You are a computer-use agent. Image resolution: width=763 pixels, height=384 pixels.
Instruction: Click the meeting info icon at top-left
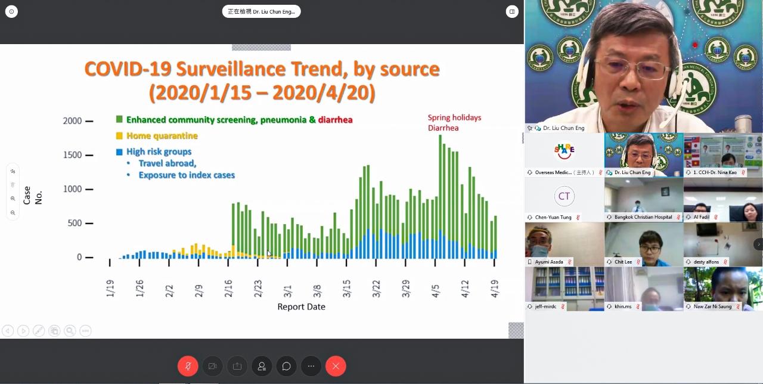[11, 11]
